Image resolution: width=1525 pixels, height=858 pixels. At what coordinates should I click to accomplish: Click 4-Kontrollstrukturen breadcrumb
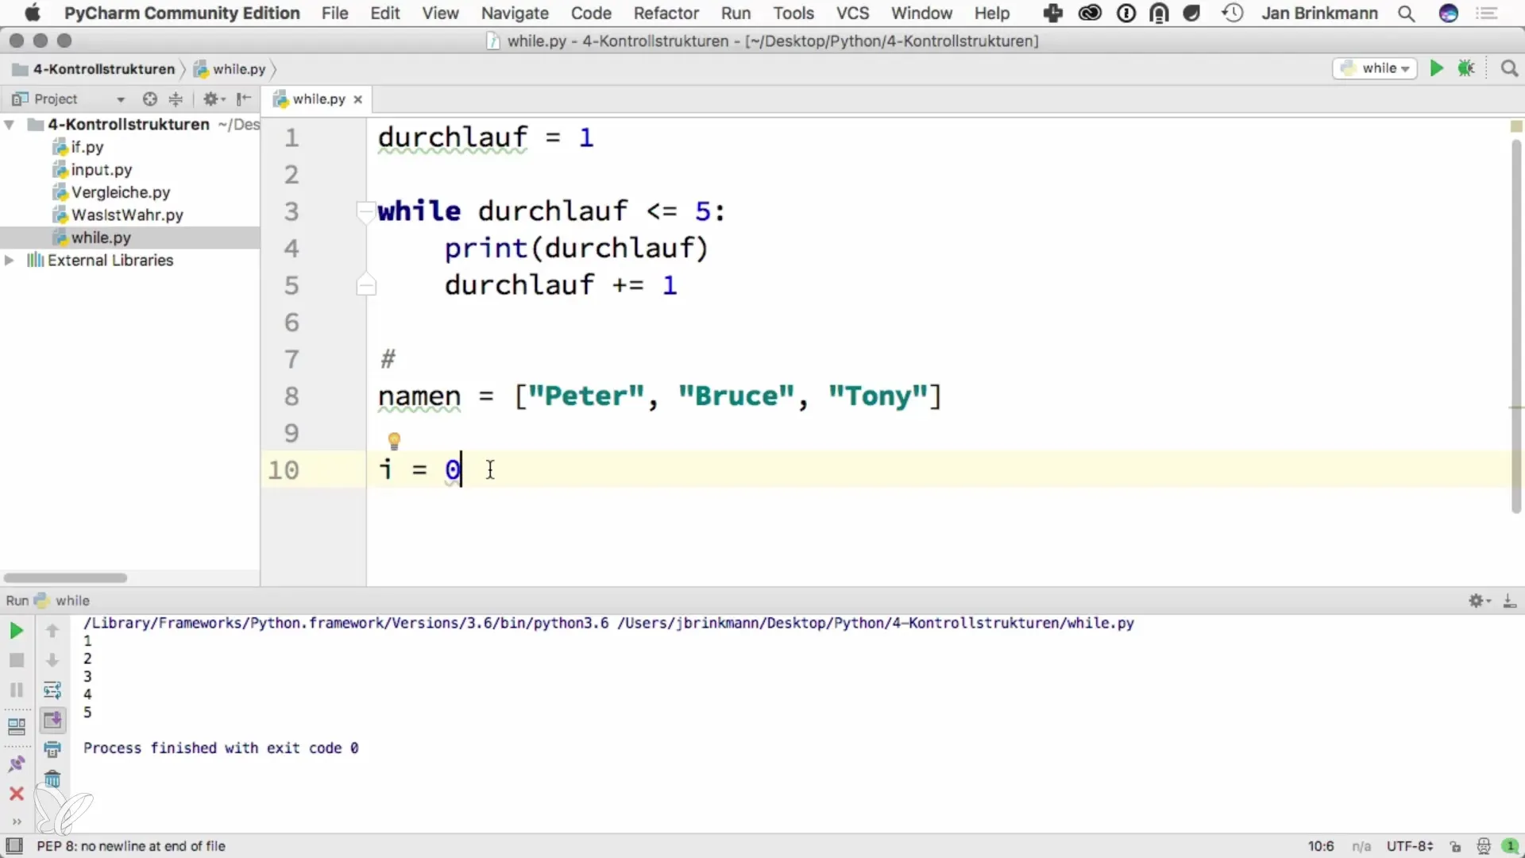click(x=94, y=69)
